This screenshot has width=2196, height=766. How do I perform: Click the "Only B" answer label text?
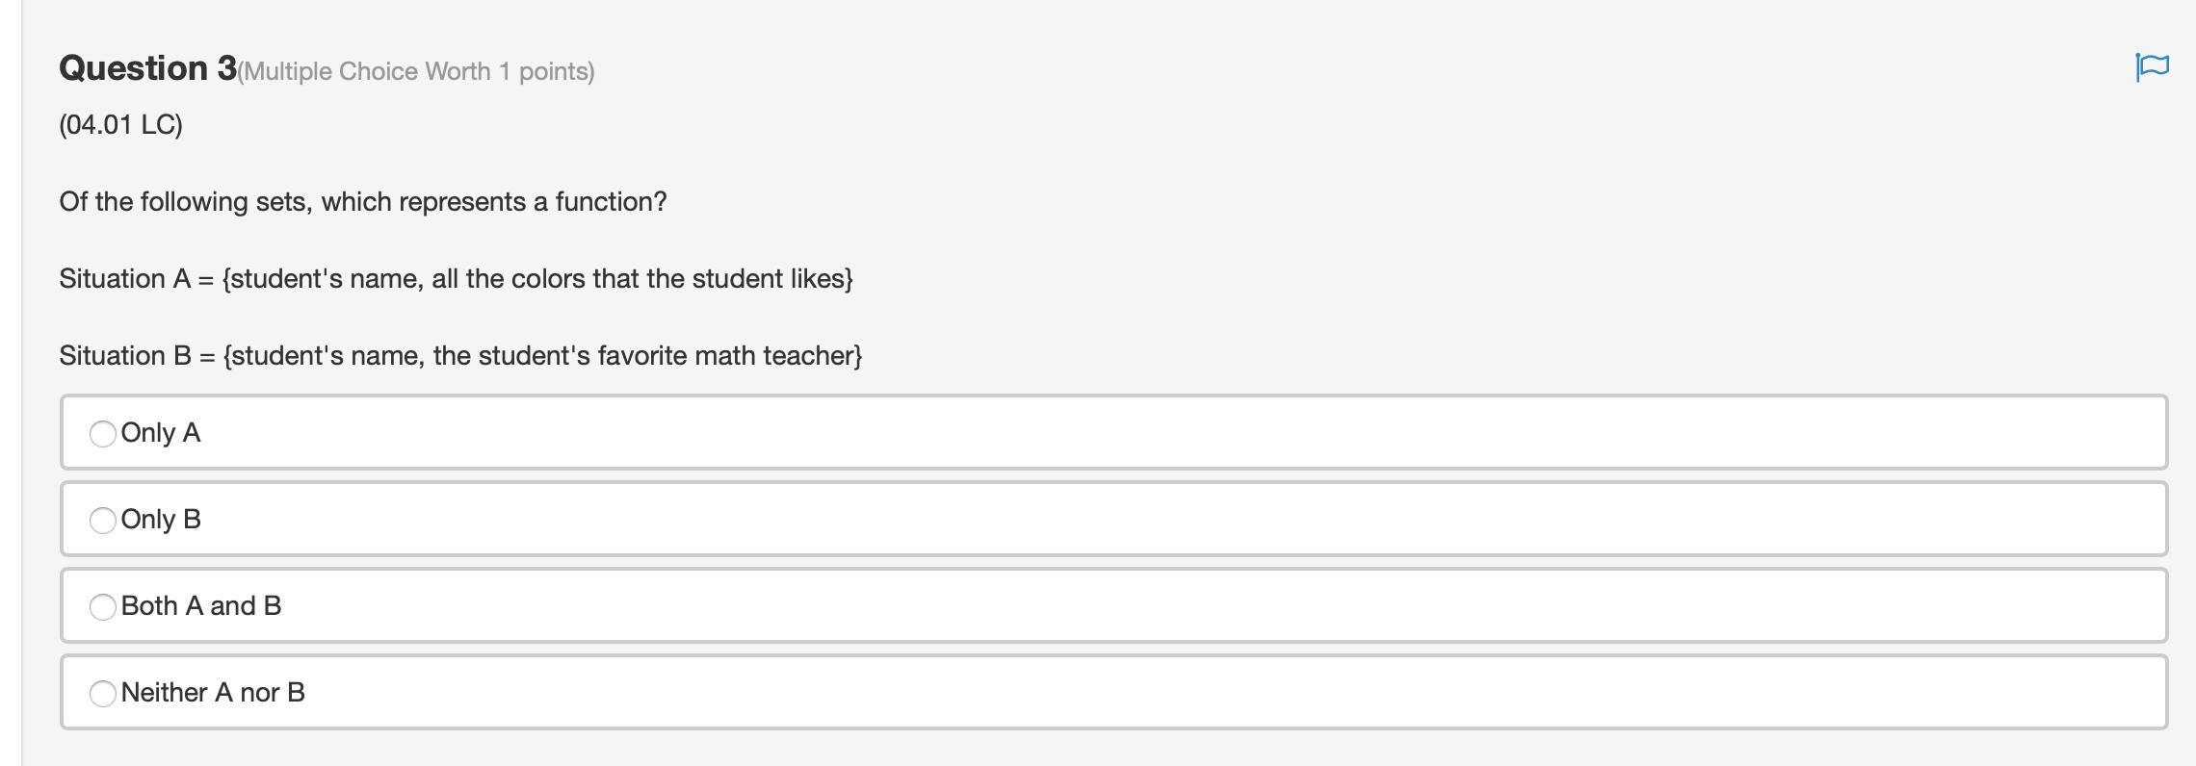point(161,520)
